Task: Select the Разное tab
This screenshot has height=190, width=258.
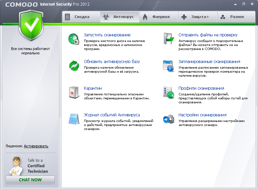Action: click(237, 17)
